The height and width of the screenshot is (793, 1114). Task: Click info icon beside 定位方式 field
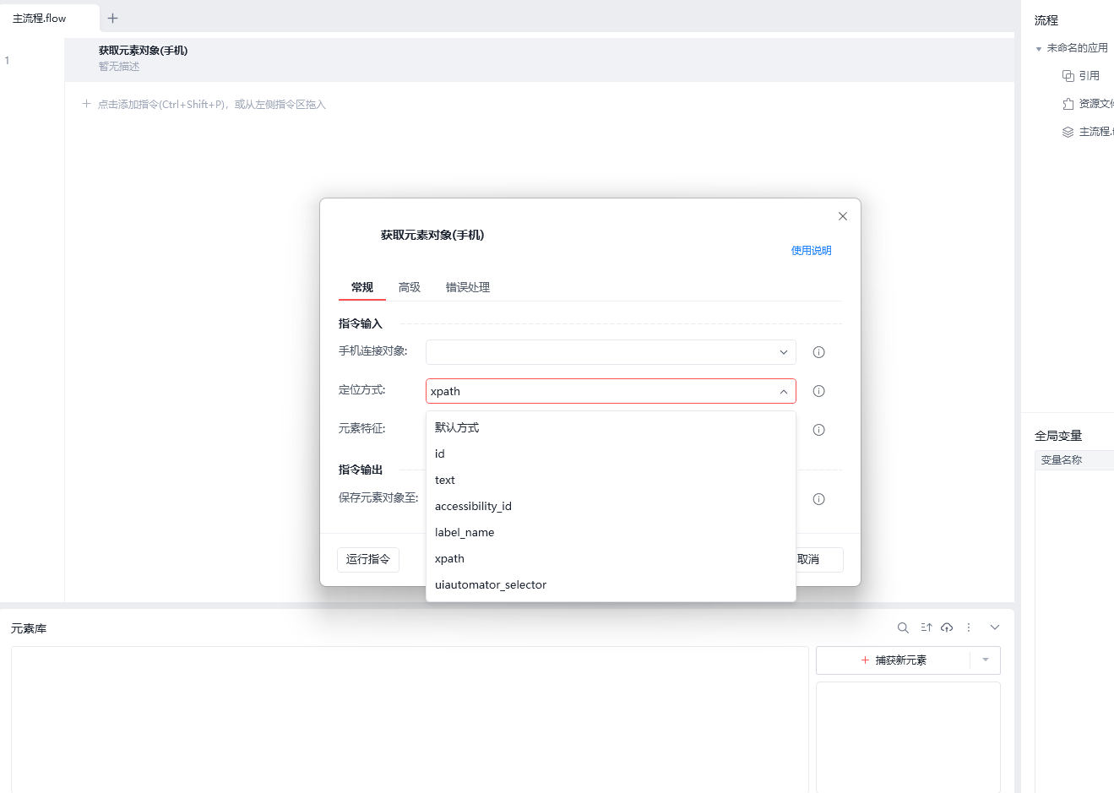tap(818, 391)
